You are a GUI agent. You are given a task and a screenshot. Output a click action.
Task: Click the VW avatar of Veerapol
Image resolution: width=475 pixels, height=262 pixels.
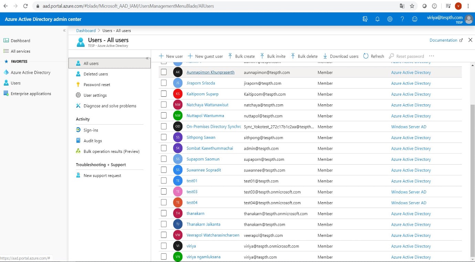click(x=178, y=235)
